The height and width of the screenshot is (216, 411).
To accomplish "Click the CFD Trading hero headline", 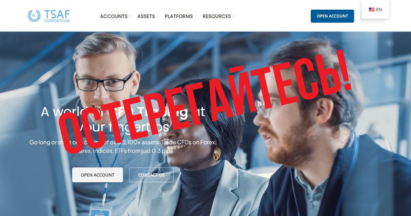I will [x=123, y=119].
